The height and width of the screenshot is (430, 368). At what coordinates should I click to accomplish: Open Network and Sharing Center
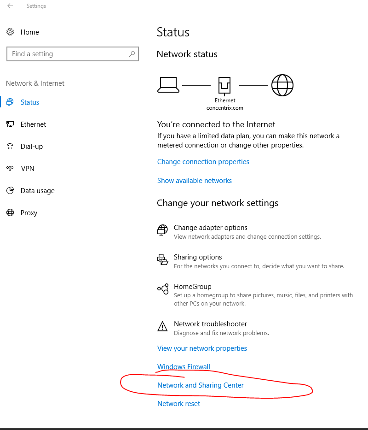click(201, 385)
